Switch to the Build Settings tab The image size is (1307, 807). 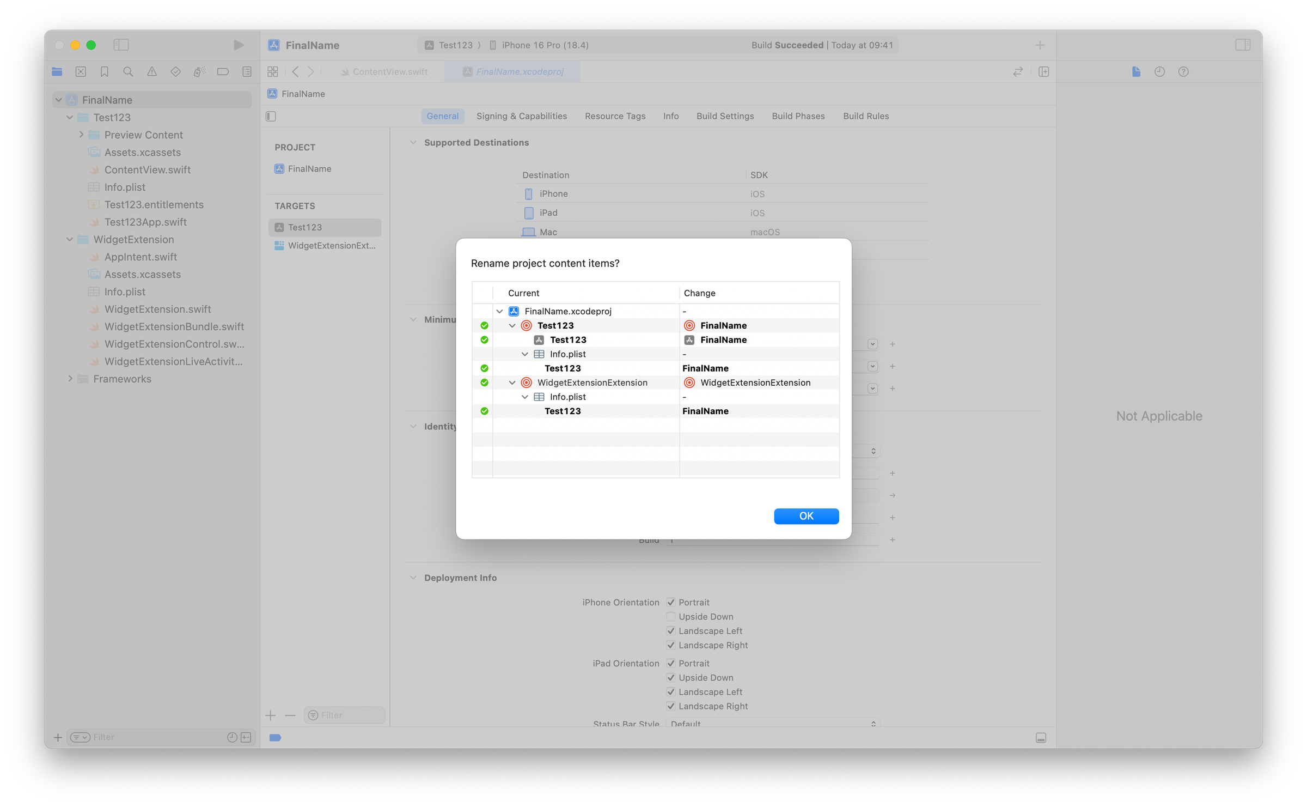tap(725, 116)
